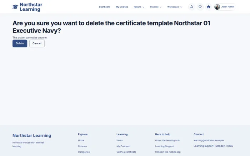Click 'Learning support · Monday–Friday' text
Viewport: 250px width, 156px height.
[x=213, y=146]
